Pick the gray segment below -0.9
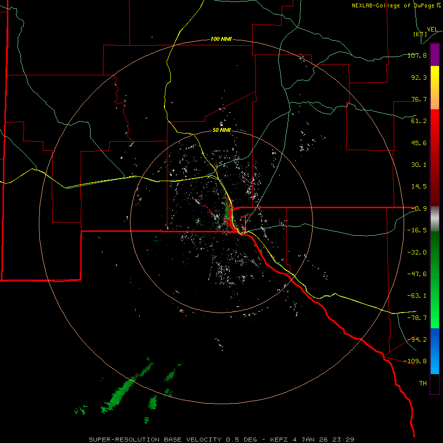The width and height of the screenshot is (443, 443). click(435, 219)
